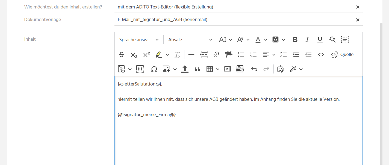Screen dimensions: 389x165
Task: Open the special characters omega icon
Action: [154, 69]
